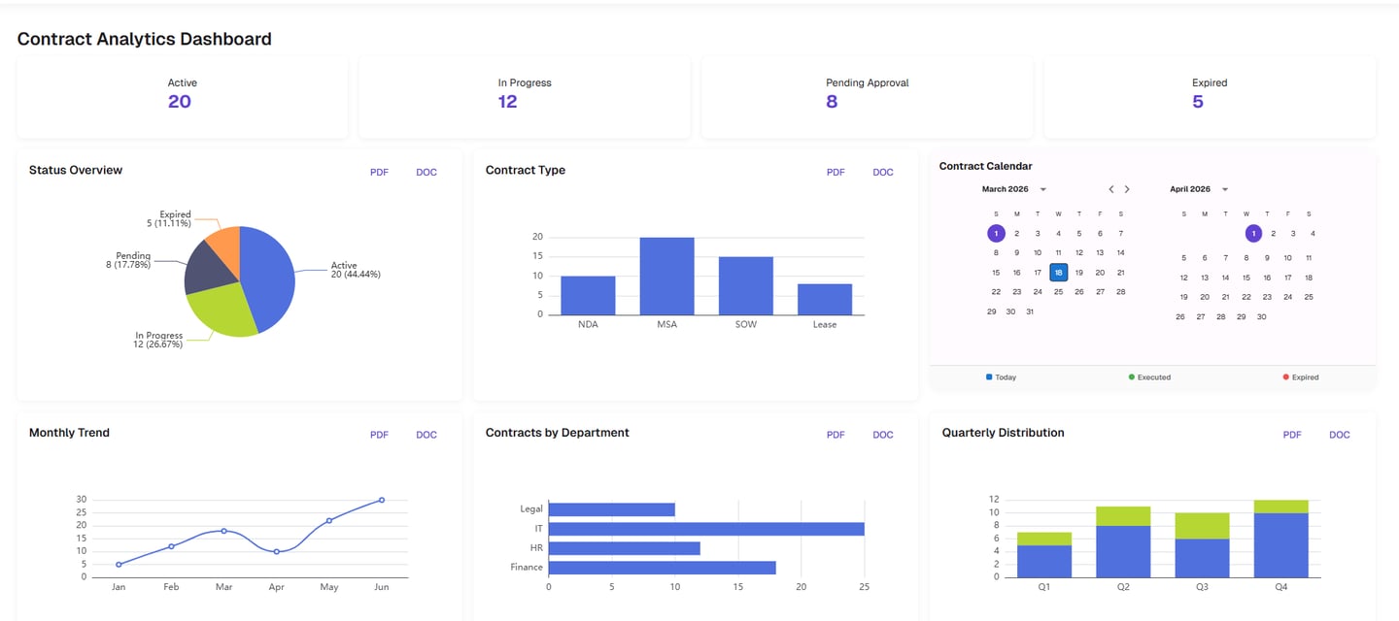Download Contracts by Department as DOC

tap(883, 435)
